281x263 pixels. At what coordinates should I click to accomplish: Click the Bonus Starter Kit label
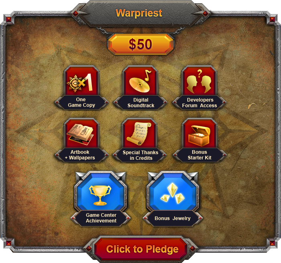(x=200, y=155)
